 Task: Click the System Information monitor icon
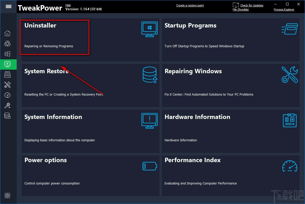(149, 121)
